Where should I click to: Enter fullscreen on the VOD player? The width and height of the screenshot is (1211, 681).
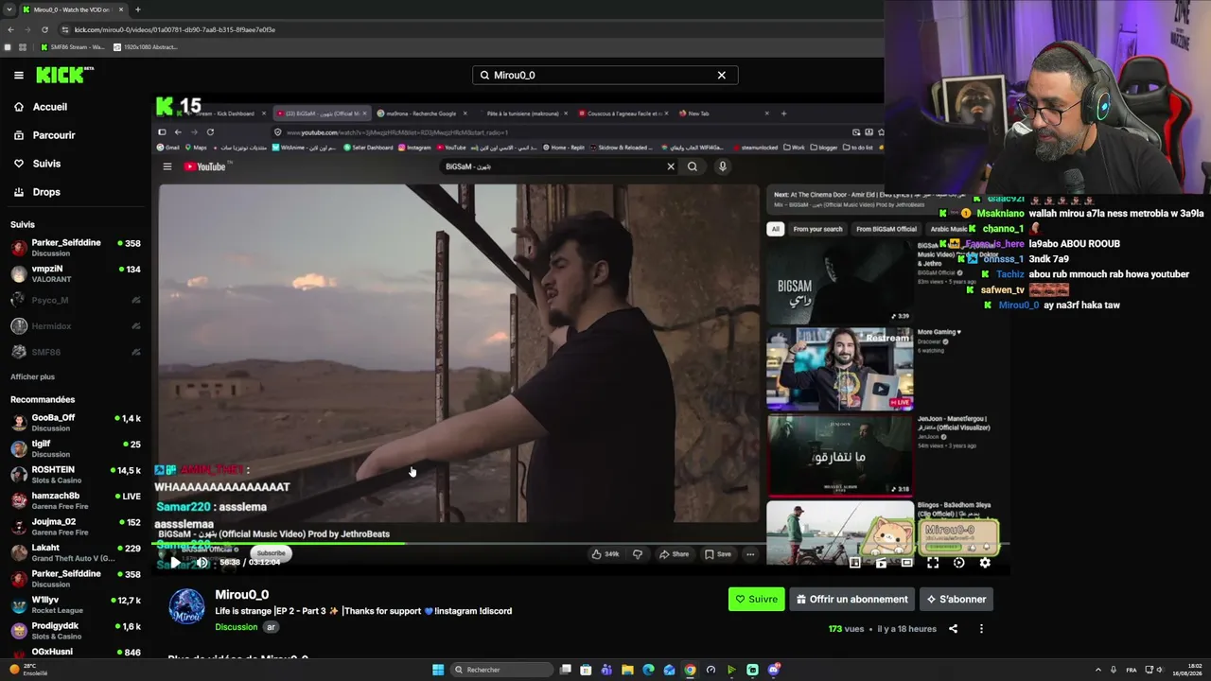[x=933, y=563]
